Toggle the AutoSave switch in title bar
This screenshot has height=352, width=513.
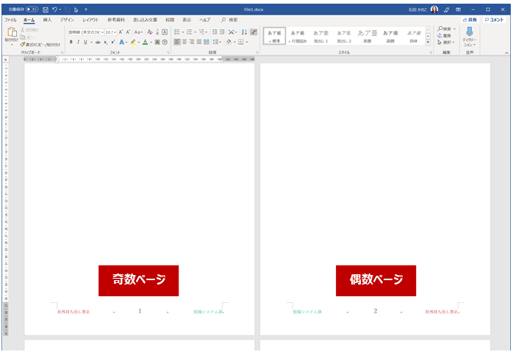point(32,9)
